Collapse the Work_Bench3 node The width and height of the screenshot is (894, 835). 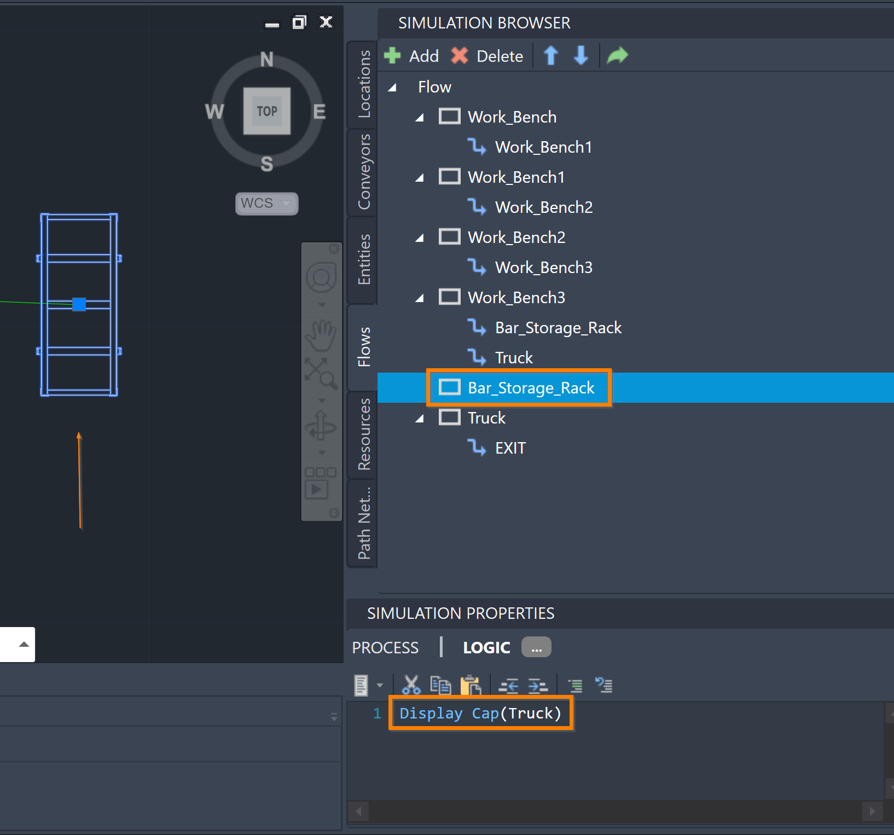click(420, 298)
